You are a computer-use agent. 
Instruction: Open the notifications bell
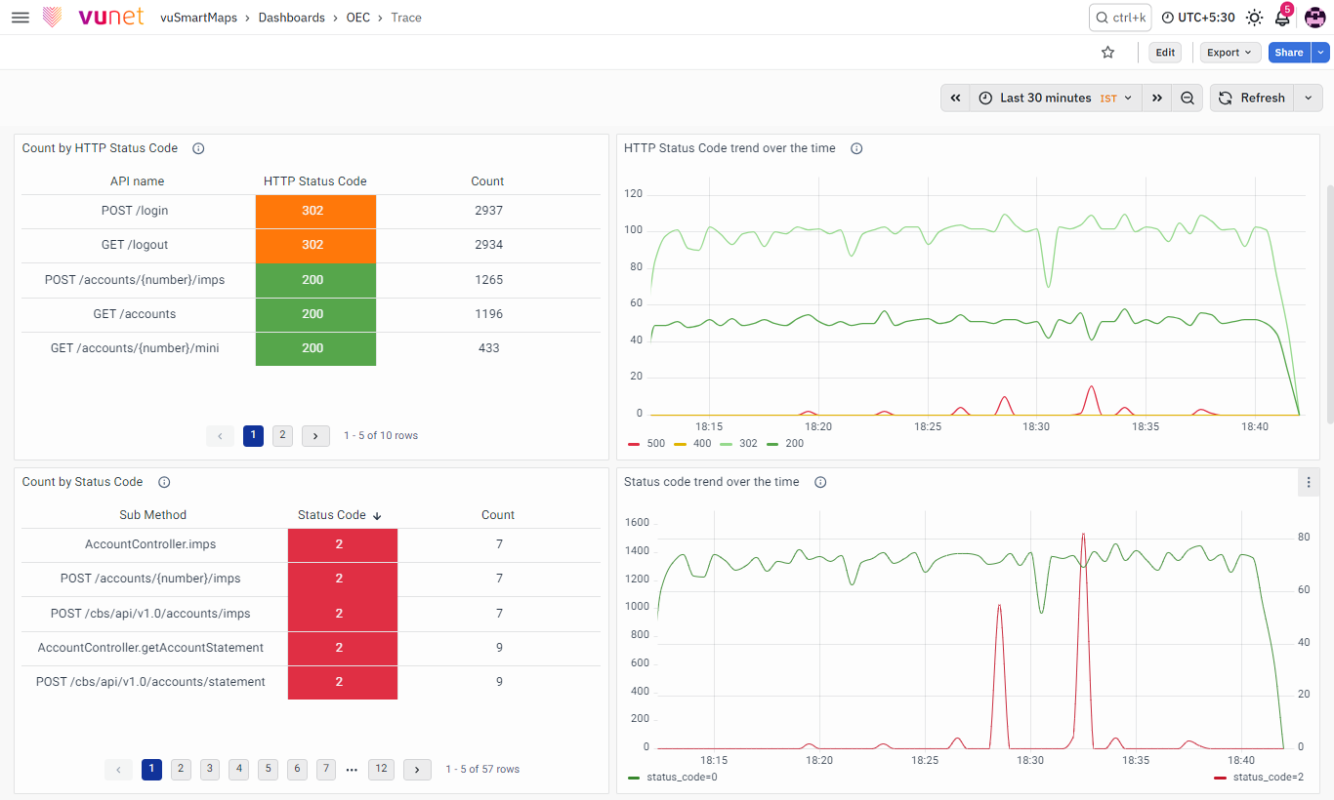(1282, 18)
